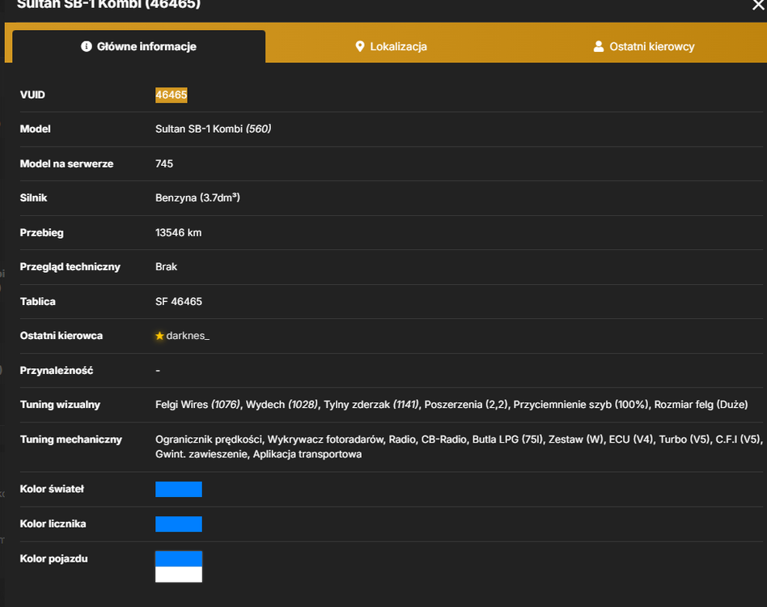Click the Wydech (1028) tuning entry
The height and width of the screenshot is (607, 767).
click(x=282, y=405)
